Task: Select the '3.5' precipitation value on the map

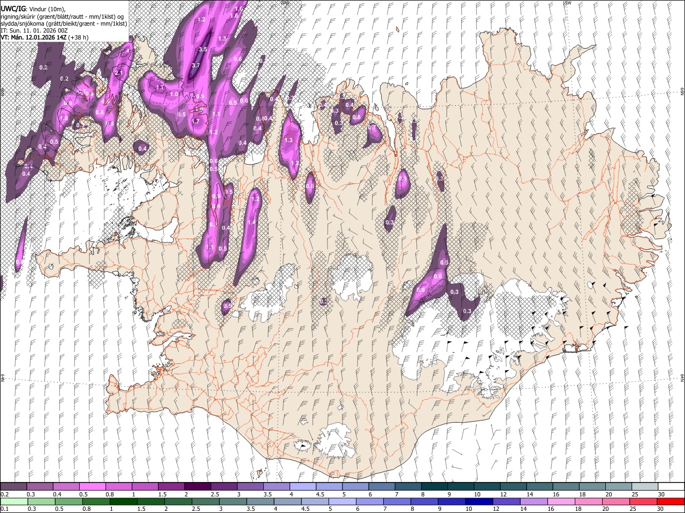Action: [203, 49]
